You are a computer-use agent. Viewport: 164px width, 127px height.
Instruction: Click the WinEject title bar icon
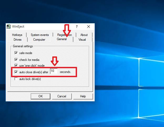tap(9, 27)
